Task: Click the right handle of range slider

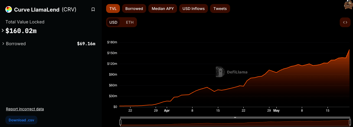Action: point(350,122)
